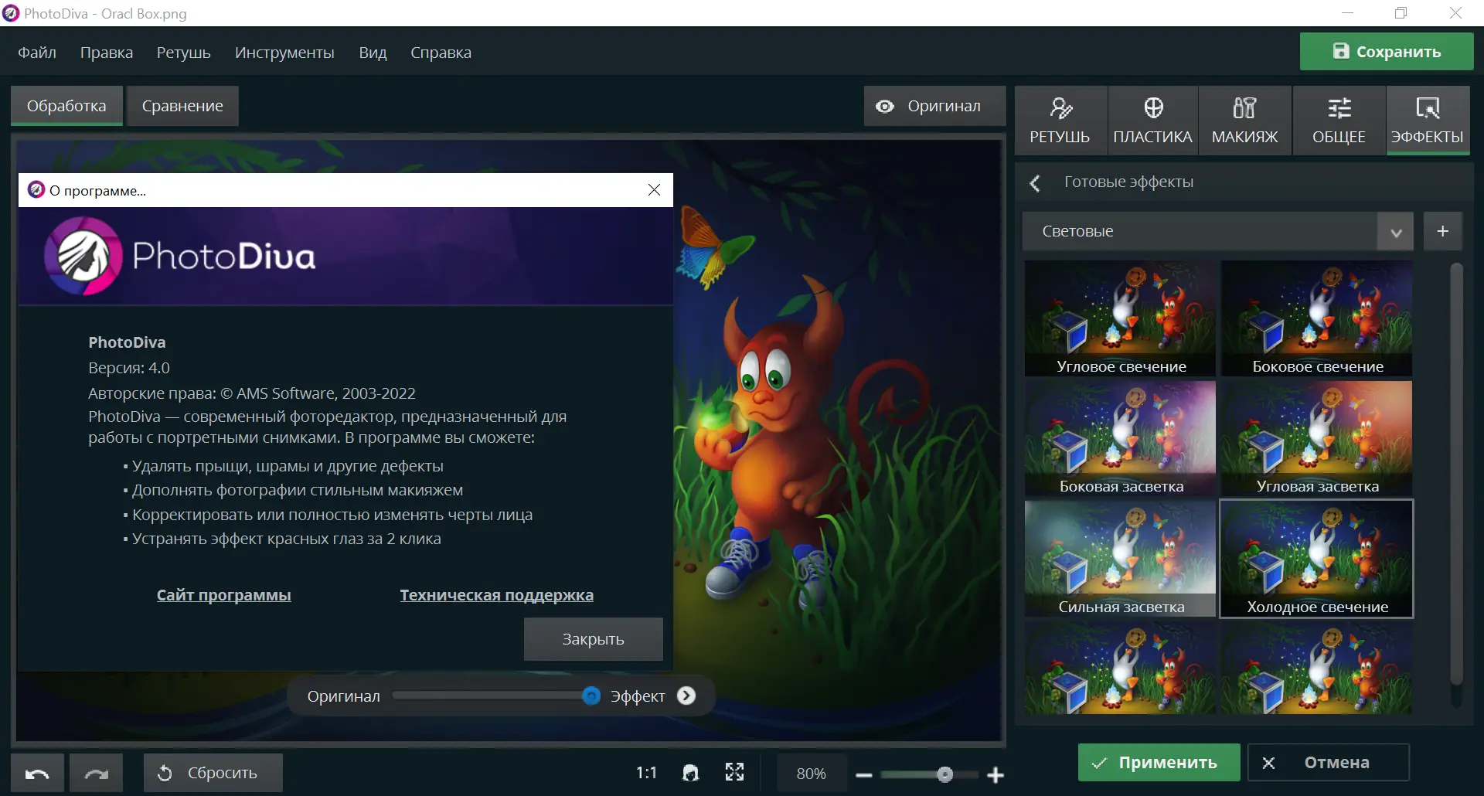Open the Справка menu
1484x796 pixels.
(x=441, y=53)
